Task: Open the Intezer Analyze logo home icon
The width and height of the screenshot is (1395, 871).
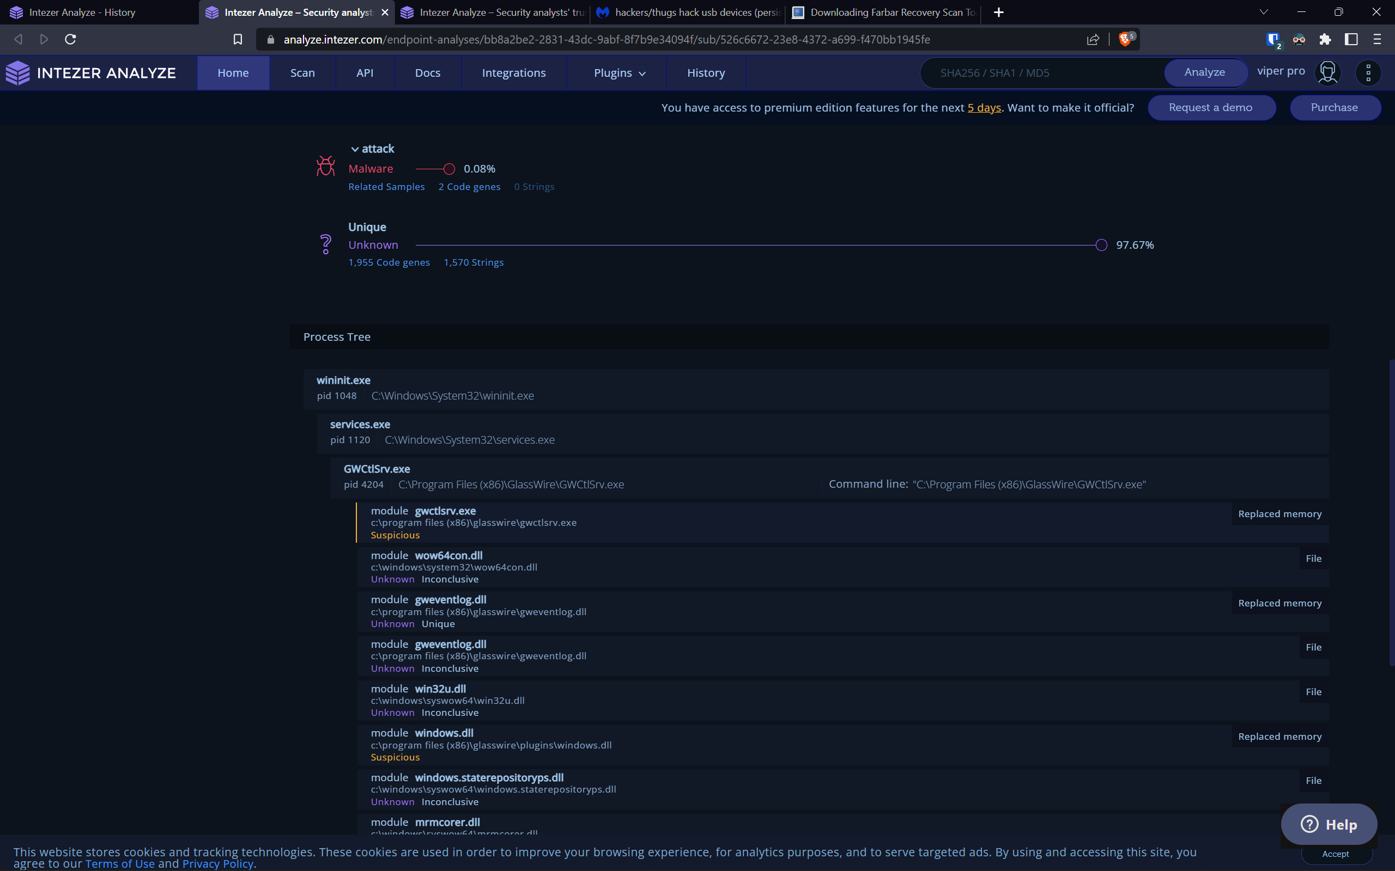Action: [x=17, y=72]
